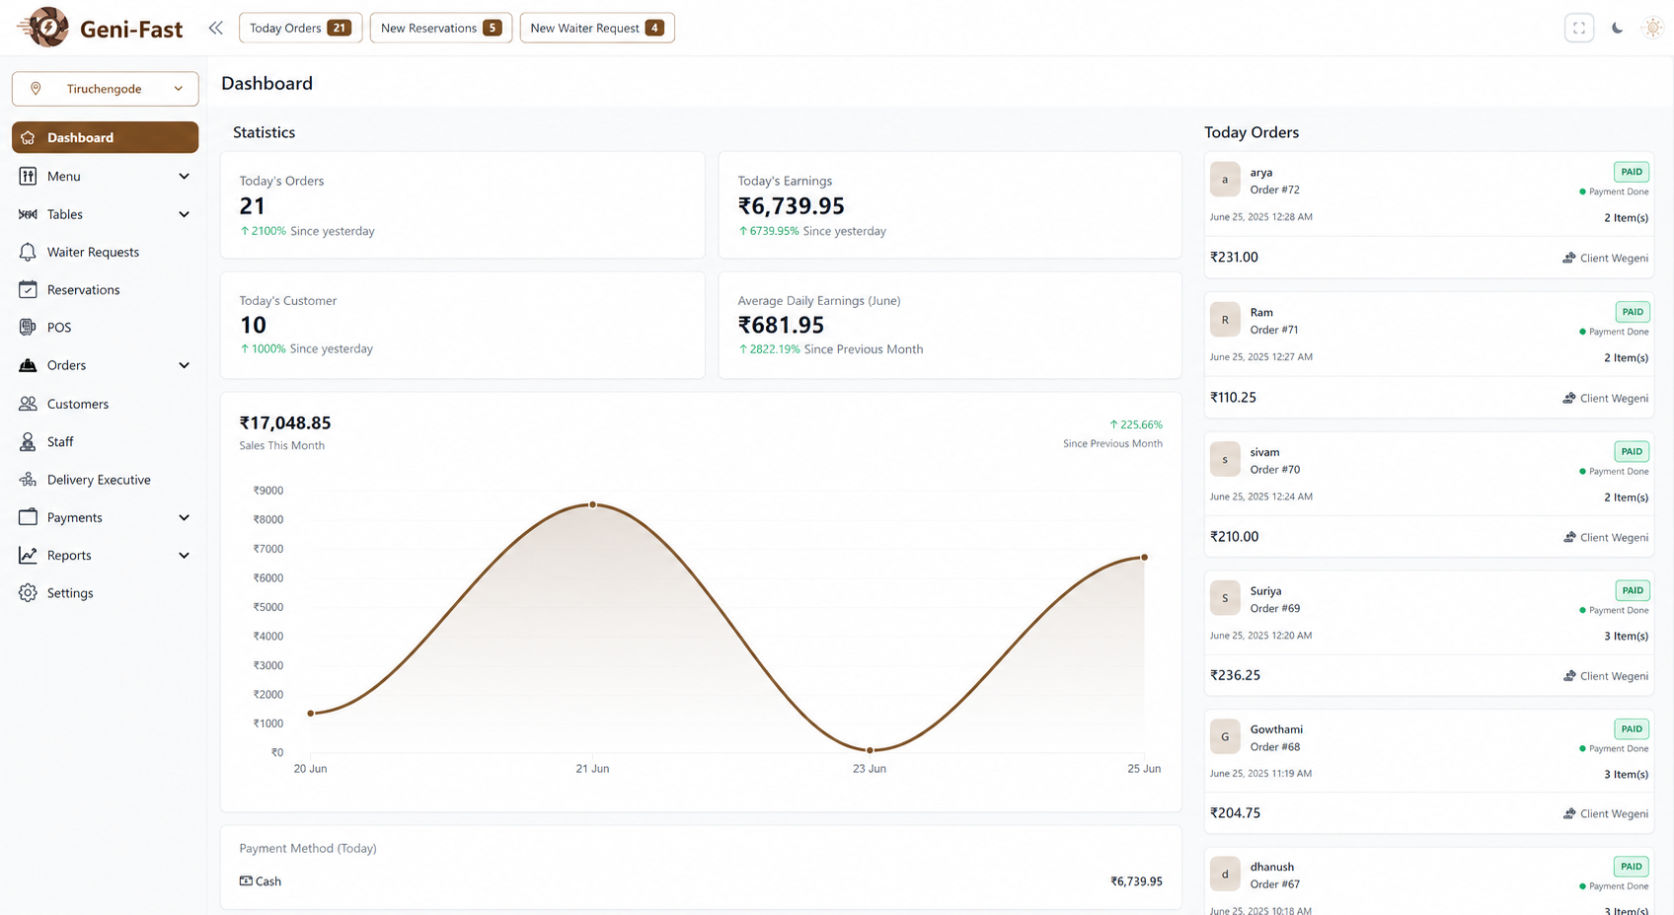Click the Delivery Executive scooter icon
This screenshot has width=1674, height=915.
point(28,480)
